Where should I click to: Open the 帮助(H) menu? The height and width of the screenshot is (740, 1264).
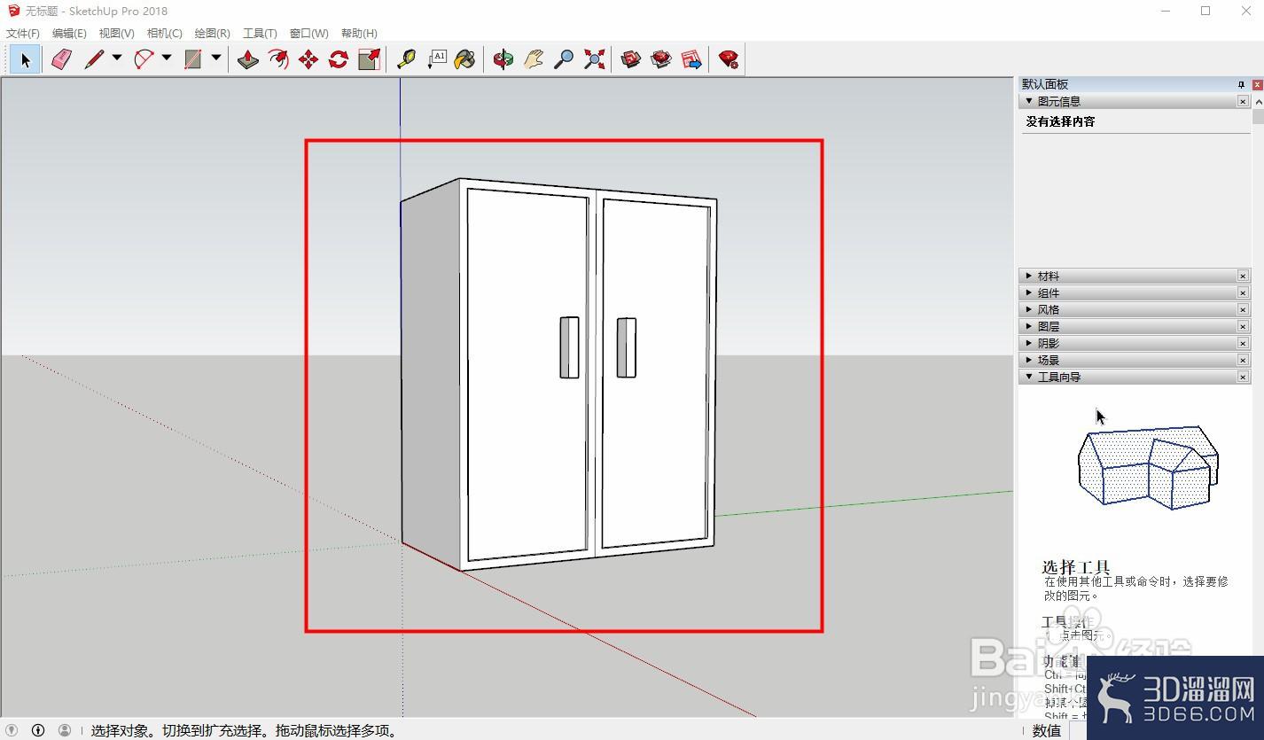(359, 34)
